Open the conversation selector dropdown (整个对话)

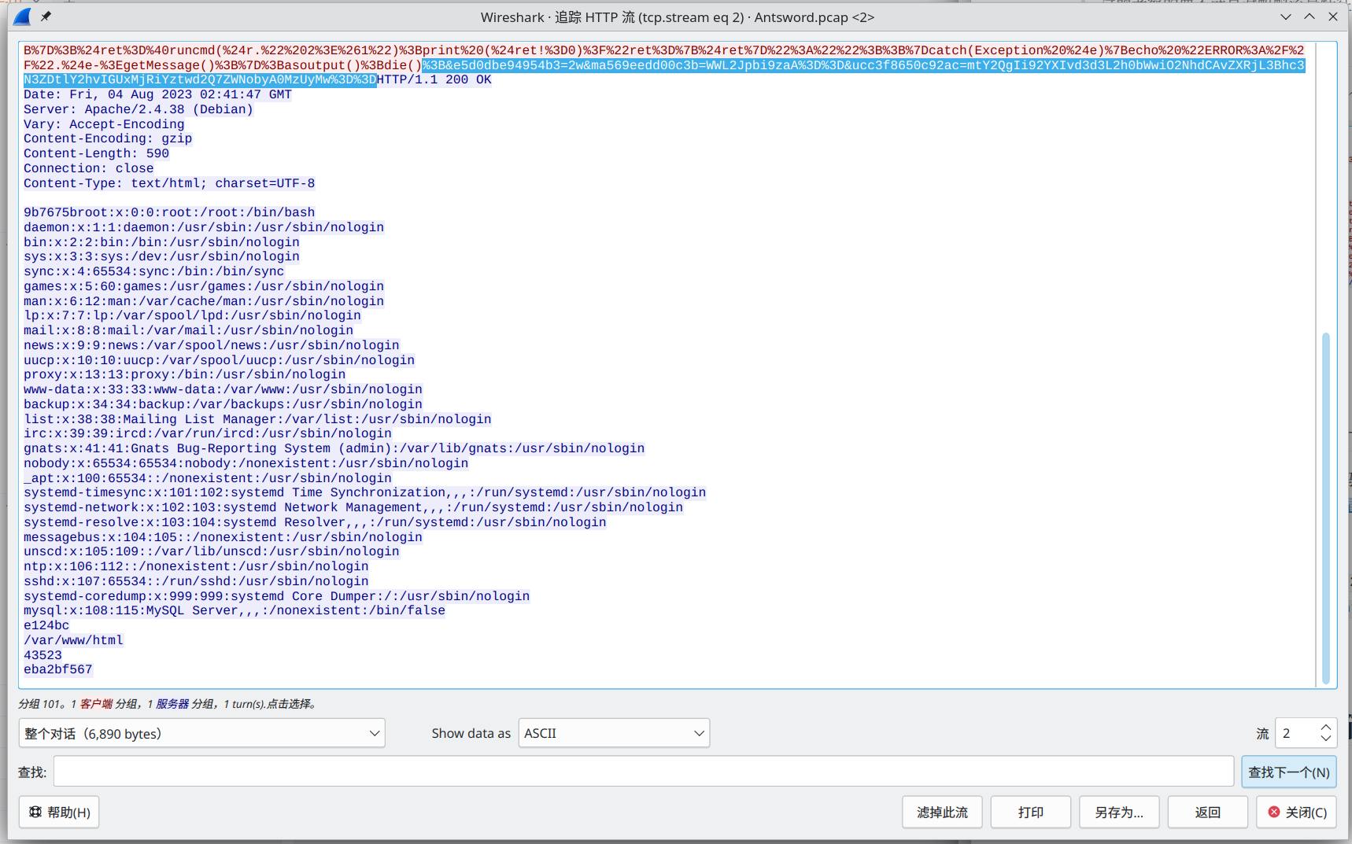202,733
